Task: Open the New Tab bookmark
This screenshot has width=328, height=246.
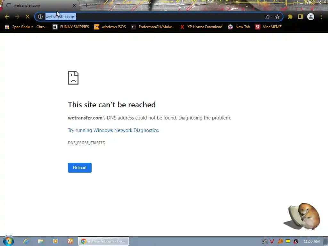Action: tap(239, 27)
